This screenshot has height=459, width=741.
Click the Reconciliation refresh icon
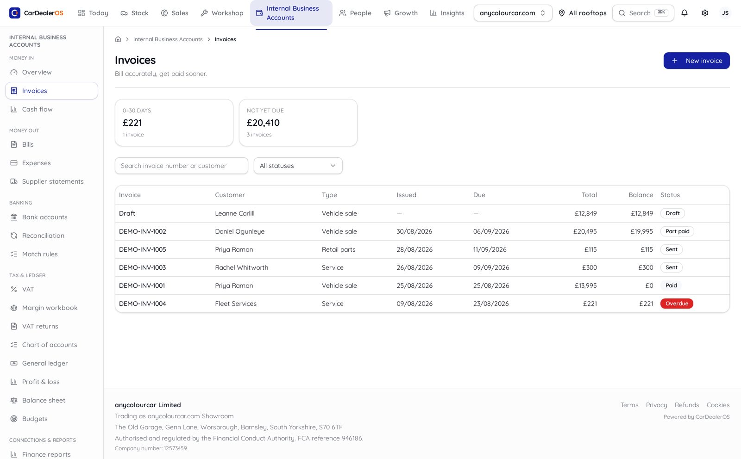click(x=14, y=236)
